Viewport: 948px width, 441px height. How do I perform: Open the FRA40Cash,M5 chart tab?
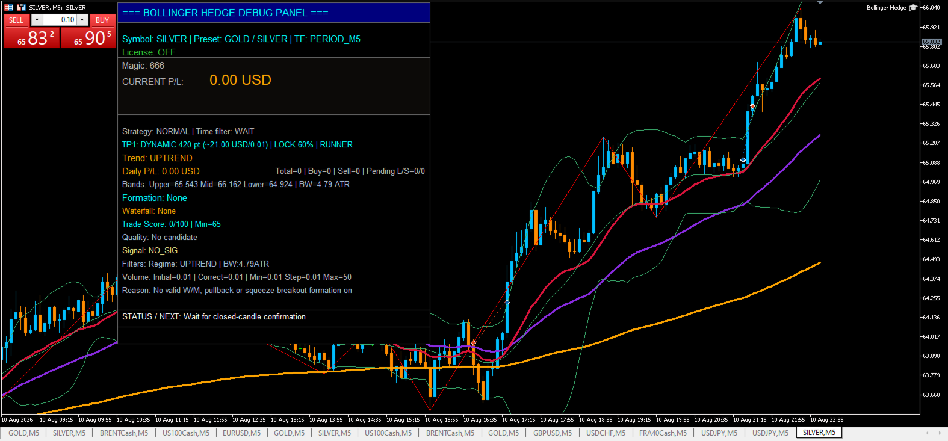click(x=663, y=433)
